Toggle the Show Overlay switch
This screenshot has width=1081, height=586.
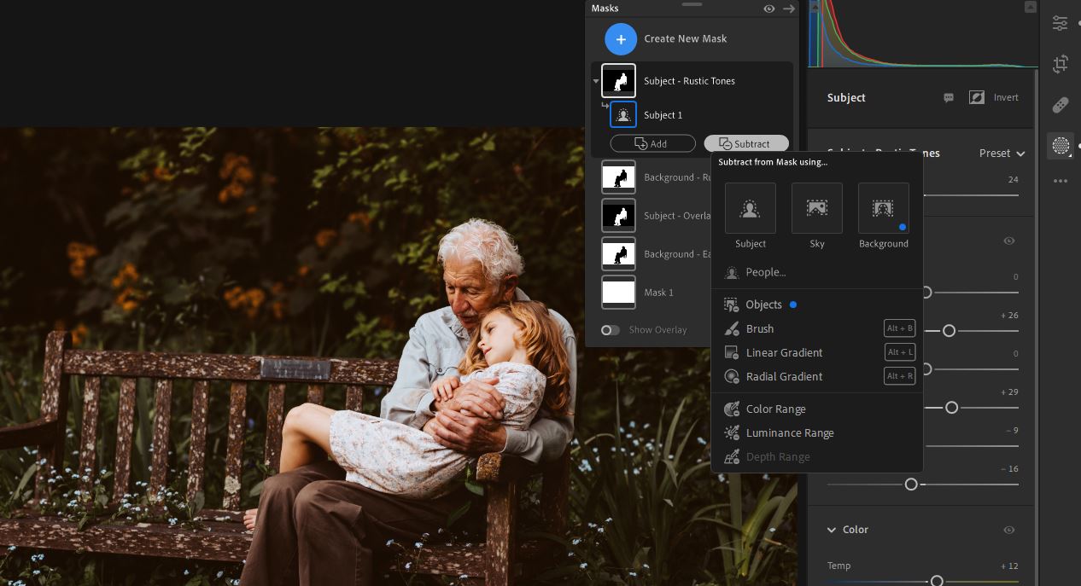[610, 330]
